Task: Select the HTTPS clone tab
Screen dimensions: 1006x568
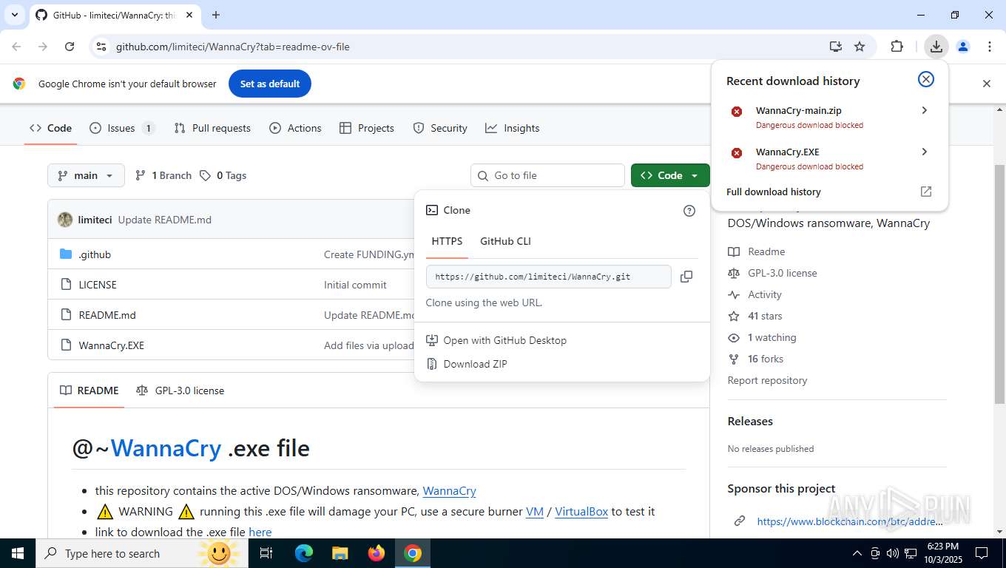Action: pos(447,241)
